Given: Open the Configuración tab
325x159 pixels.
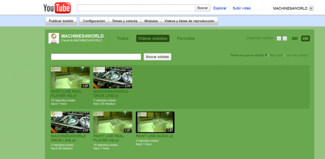Looking at the screenshot, I should tap(94, 21).
